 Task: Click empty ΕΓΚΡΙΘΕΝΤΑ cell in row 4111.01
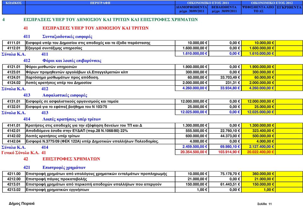click(x=289, y=43)
